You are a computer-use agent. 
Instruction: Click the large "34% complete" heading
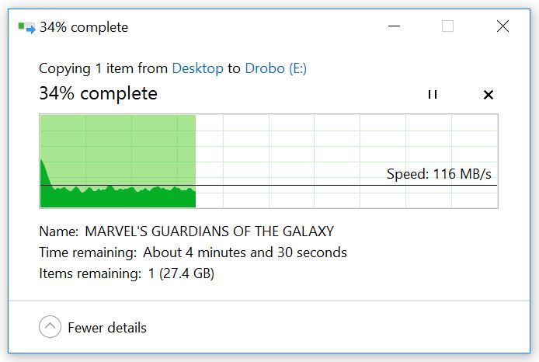[x=98, y=94]
